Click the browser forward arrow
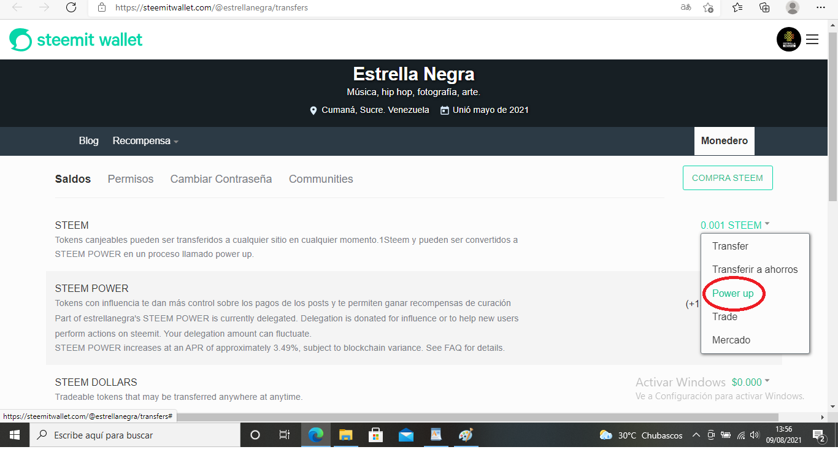 tap(44, 7)
